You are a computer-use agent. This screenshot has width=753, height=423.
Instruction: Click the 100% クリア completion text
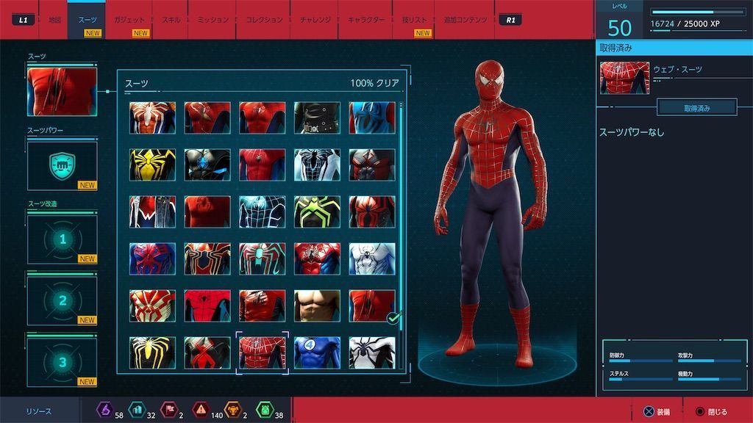pos(374,84)
